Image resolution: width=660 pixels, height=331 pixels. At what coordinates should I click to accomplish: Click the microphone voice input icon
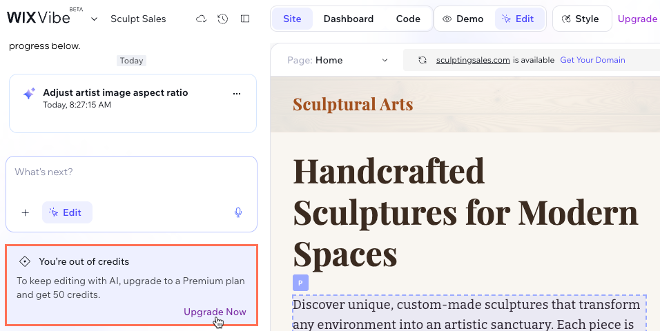(238, 212)
